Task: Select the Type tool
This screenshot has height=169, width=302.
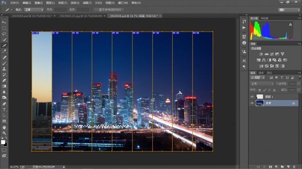Action: click(x=4, y=109)
